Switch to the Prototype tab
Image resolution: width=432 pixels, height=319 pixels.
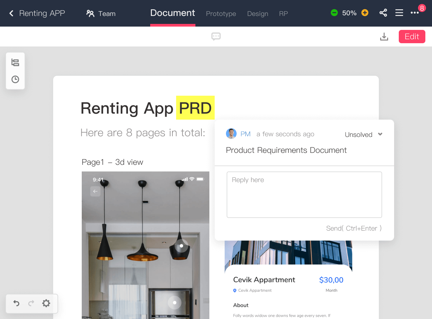pos(221,14)
